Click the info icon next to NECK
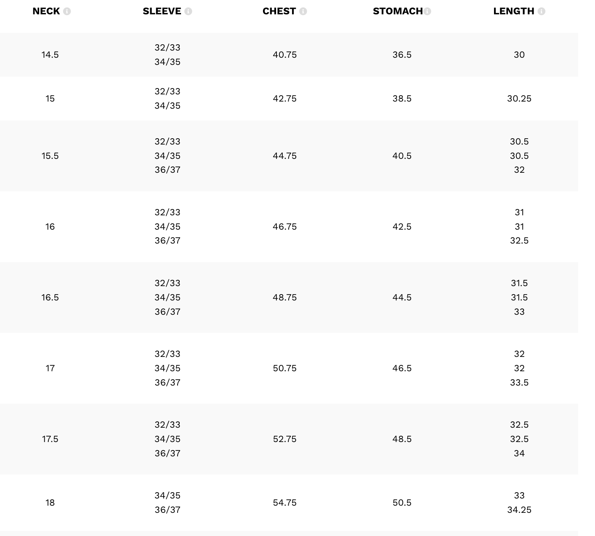 tap(67, 11)
